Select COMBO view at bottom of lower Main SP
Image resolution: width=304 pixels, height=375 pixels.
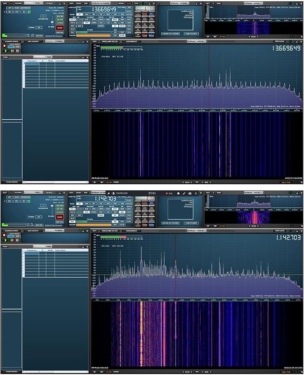pos(116,372)
